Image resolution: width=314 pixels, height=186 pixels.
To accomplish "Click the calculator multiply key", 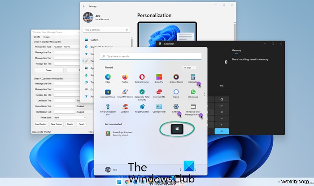I will pyautogui.click(x=222, y=112).
